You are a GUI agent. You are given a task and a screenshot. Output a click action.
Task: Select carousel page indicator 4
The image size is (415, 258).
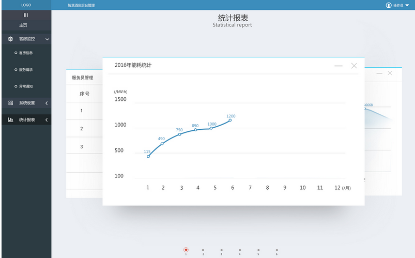point(240,250)
